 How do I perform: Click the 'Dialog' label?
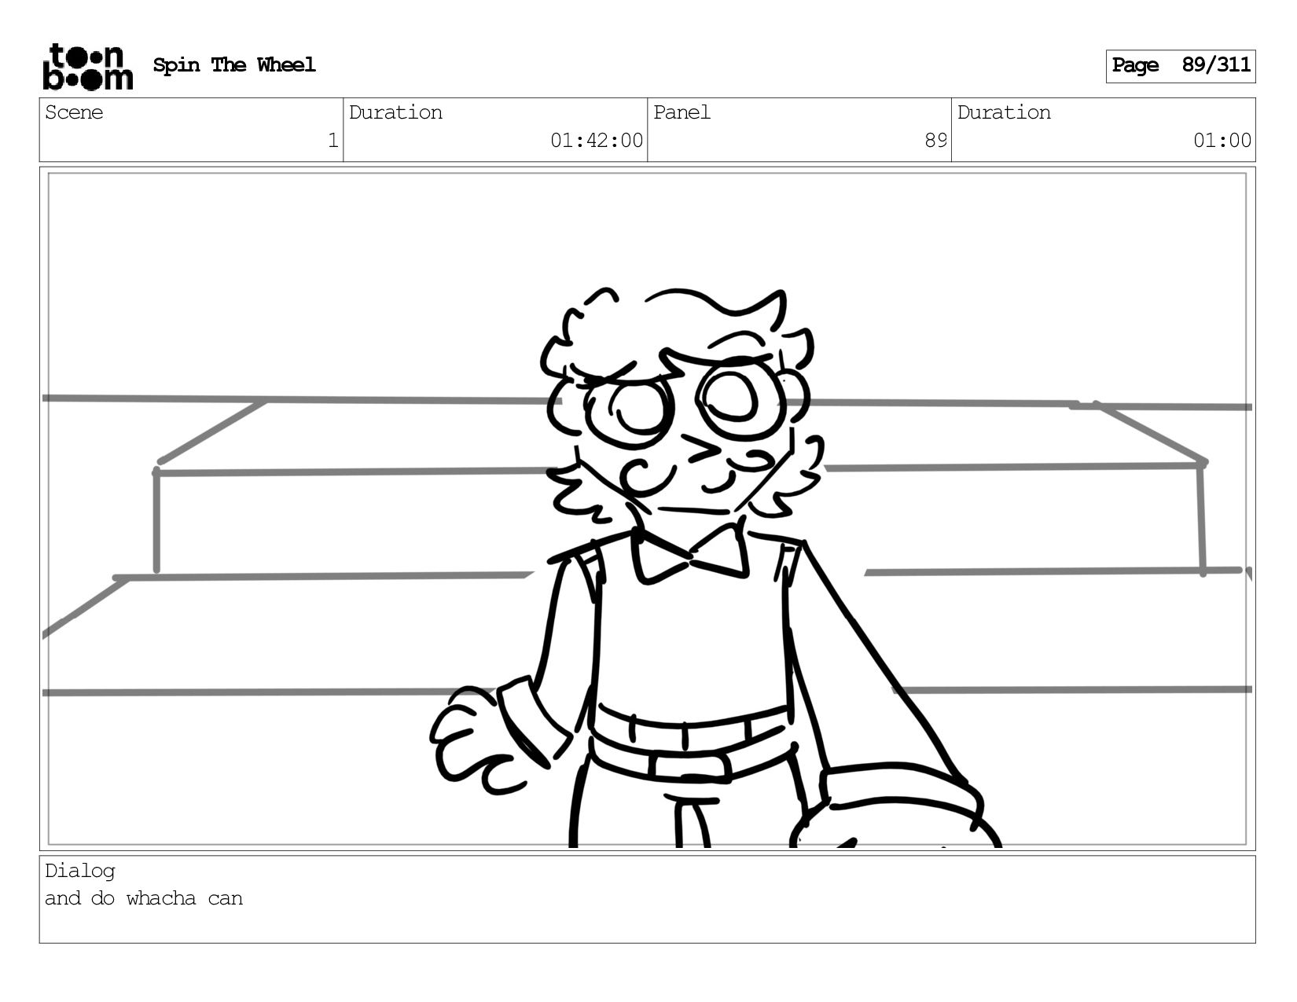pyautogui.click(x=80, y=871)
